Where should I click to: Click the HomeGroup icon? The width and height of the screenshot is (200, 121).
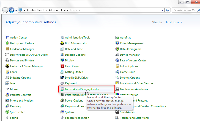(117, 72)
